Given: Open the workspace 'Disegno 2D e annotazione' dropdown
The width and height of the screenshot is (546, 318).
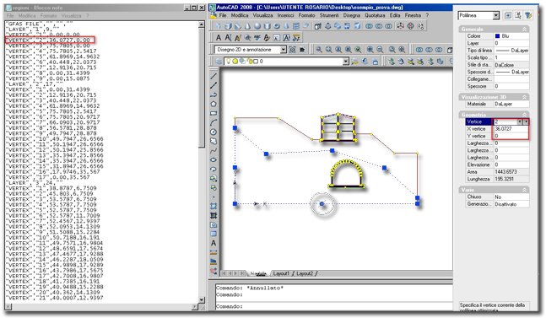Looking at the screenshot, I should [x=283, y=50].
